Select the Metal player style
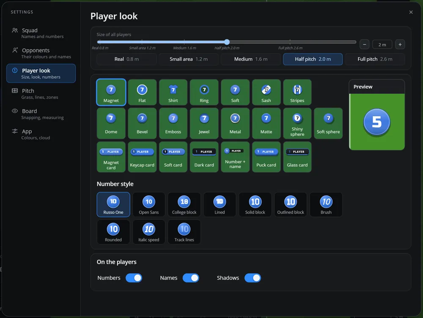423x318 pixels. [235, 123]
